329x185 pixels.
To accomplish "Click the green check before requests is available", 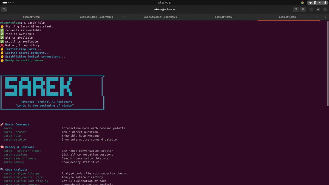I will (x=2, y=30).
